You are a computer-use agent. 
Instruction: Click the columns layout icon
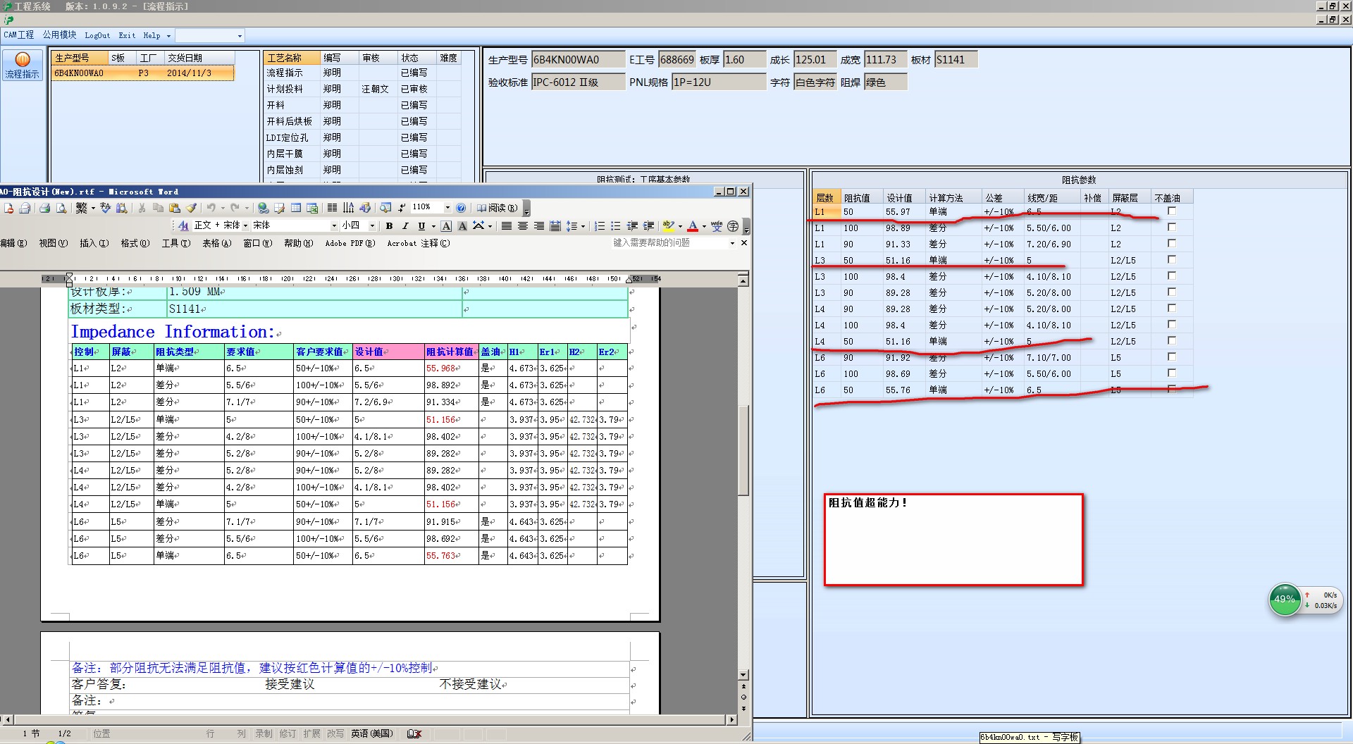click(x=332, y=208)
